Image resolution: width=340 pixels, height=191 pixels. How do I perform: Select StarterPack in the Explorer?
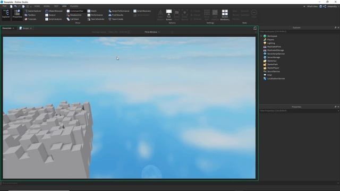(x=273, y=64)
